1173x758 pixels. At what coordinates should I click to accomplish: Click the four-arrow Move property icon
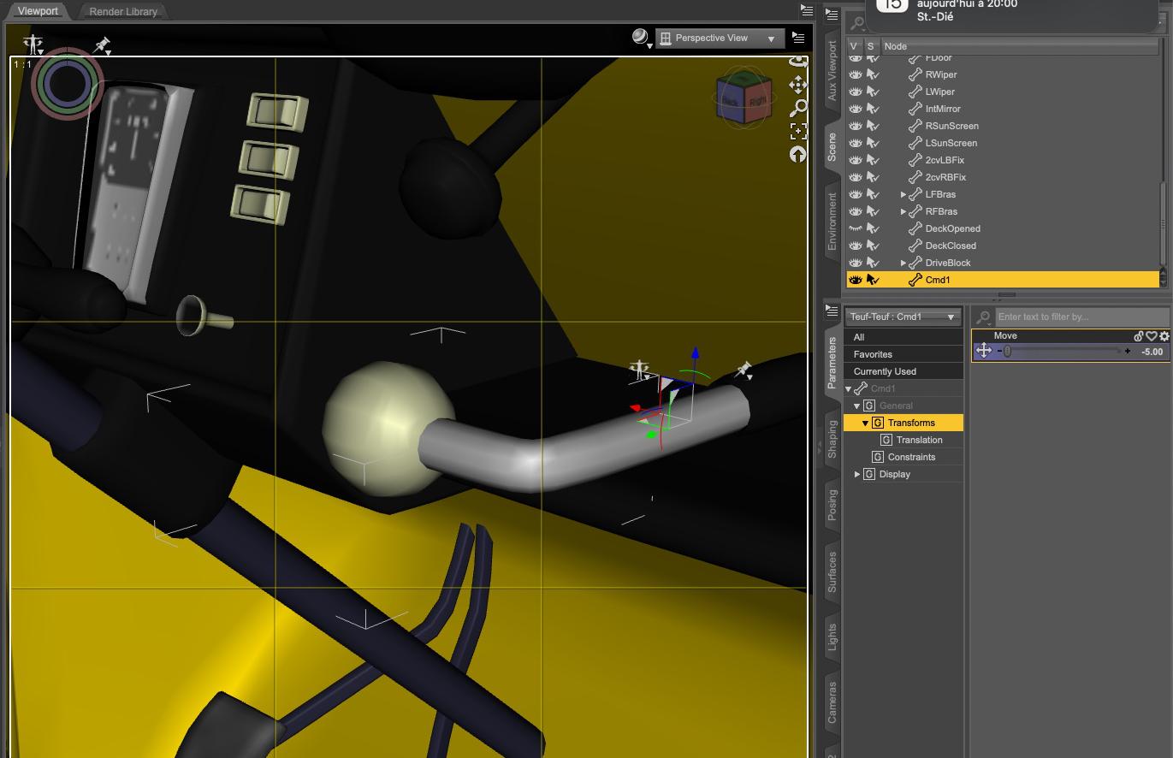tap(984, 350)
